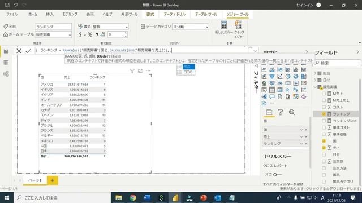Image resolution: width=362 pixels, height=203 pixels.
Task: Choose the pie chart visual icon
Action: 288,77
